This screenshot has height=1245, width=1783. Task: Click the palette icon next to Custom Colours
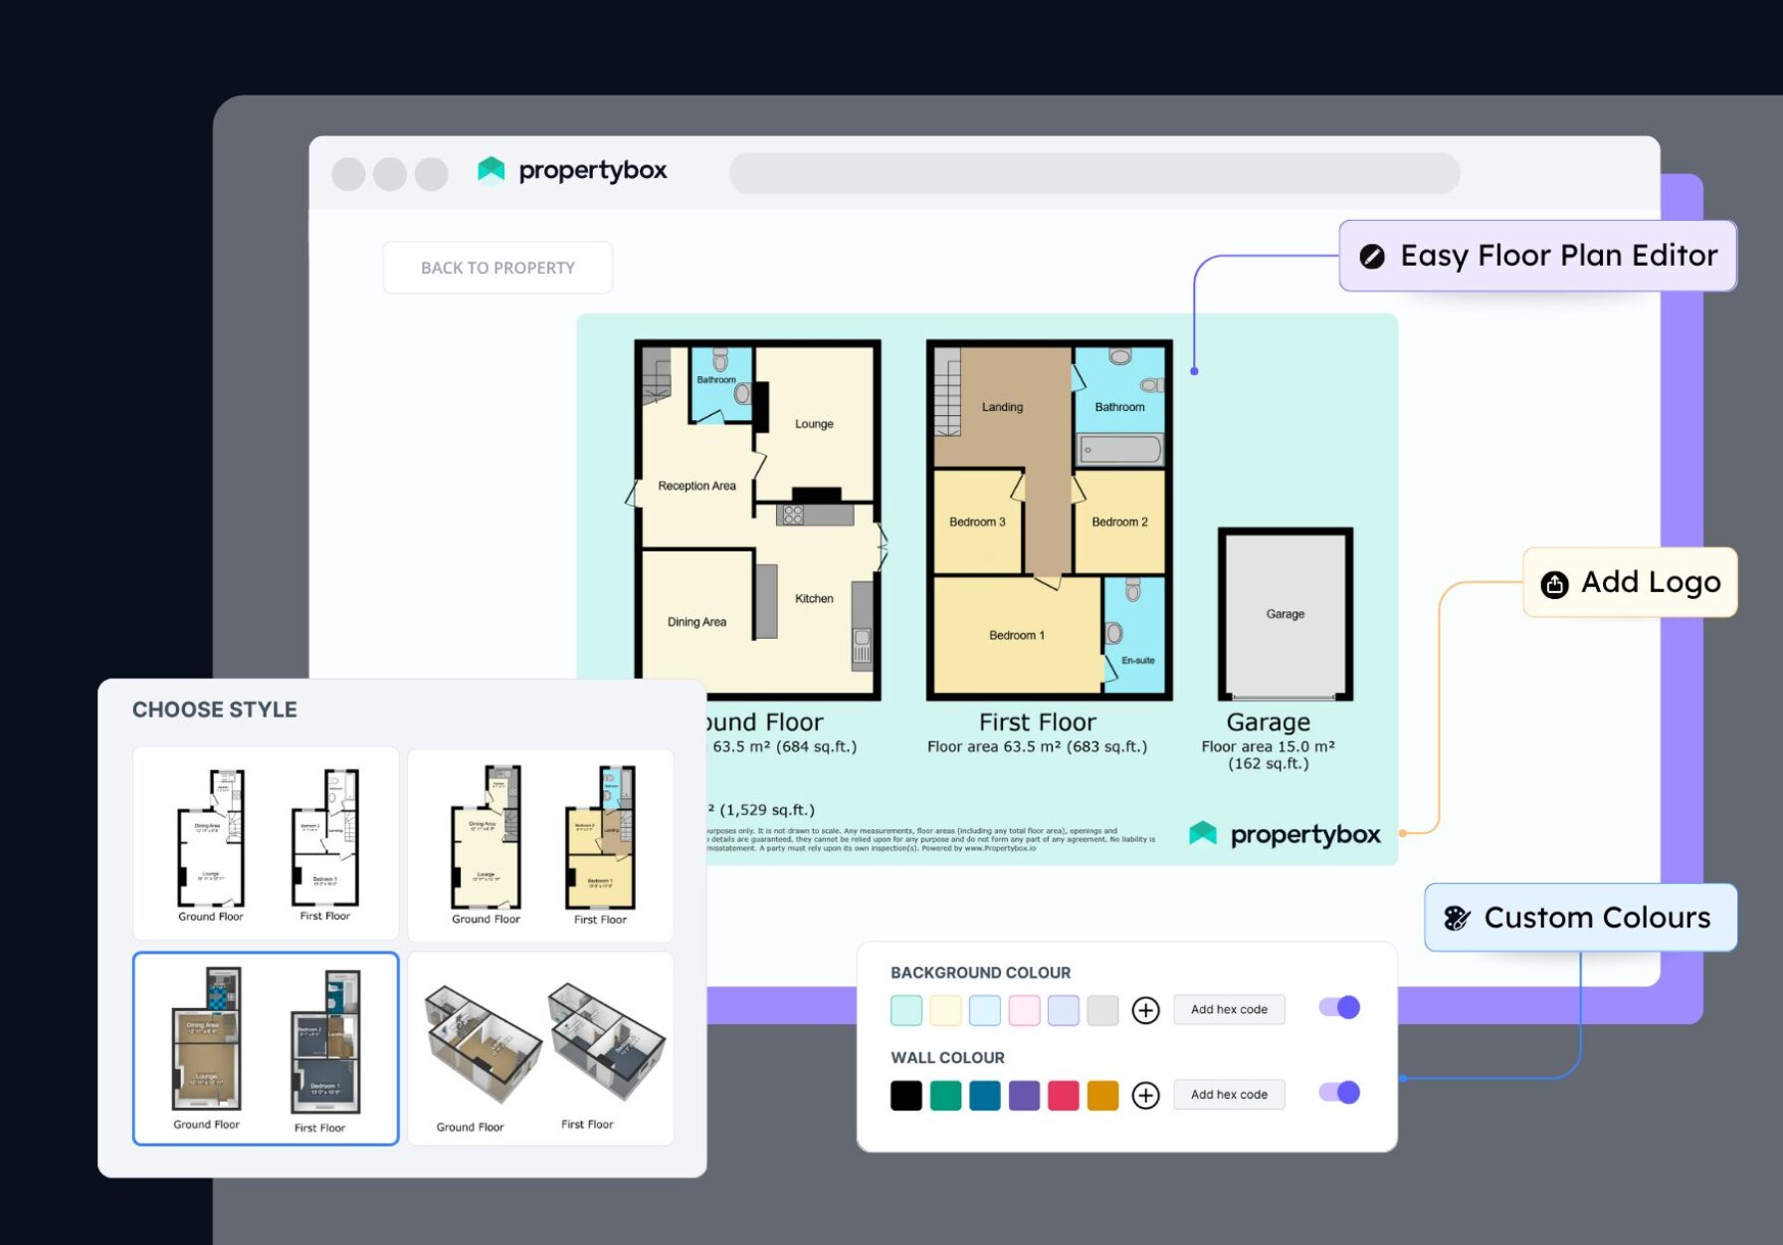tap(1459, 918)
